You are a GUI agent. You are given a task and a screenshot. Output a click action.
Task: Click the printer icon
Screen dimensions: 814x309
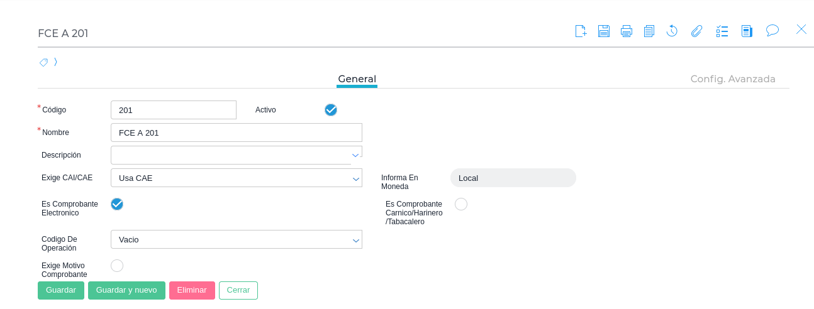(626, 31)
